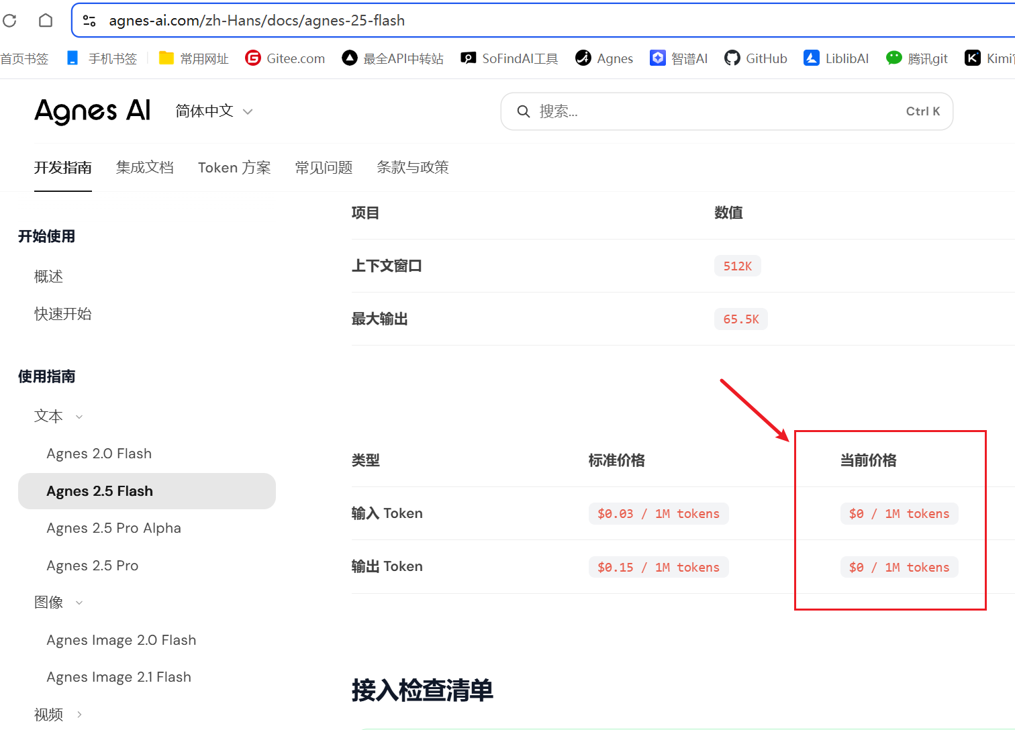Open the SoFindAI工具 bookmark icon
Screen dimensions: 1015x730
pos(469,58)
